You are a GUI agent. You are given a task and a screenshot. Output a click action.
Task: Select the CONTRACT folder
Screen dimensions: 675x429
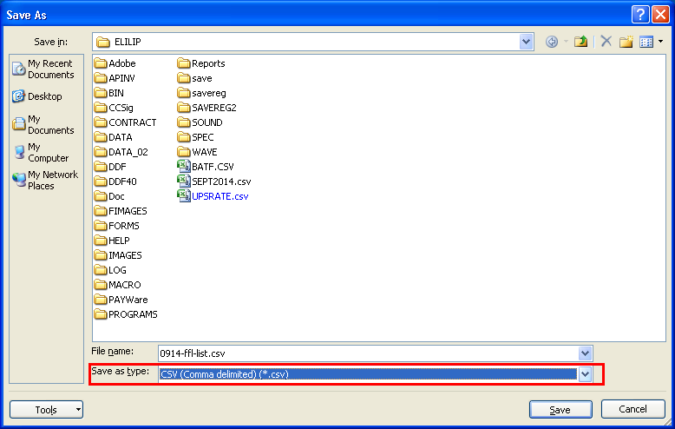pos(125,122)
